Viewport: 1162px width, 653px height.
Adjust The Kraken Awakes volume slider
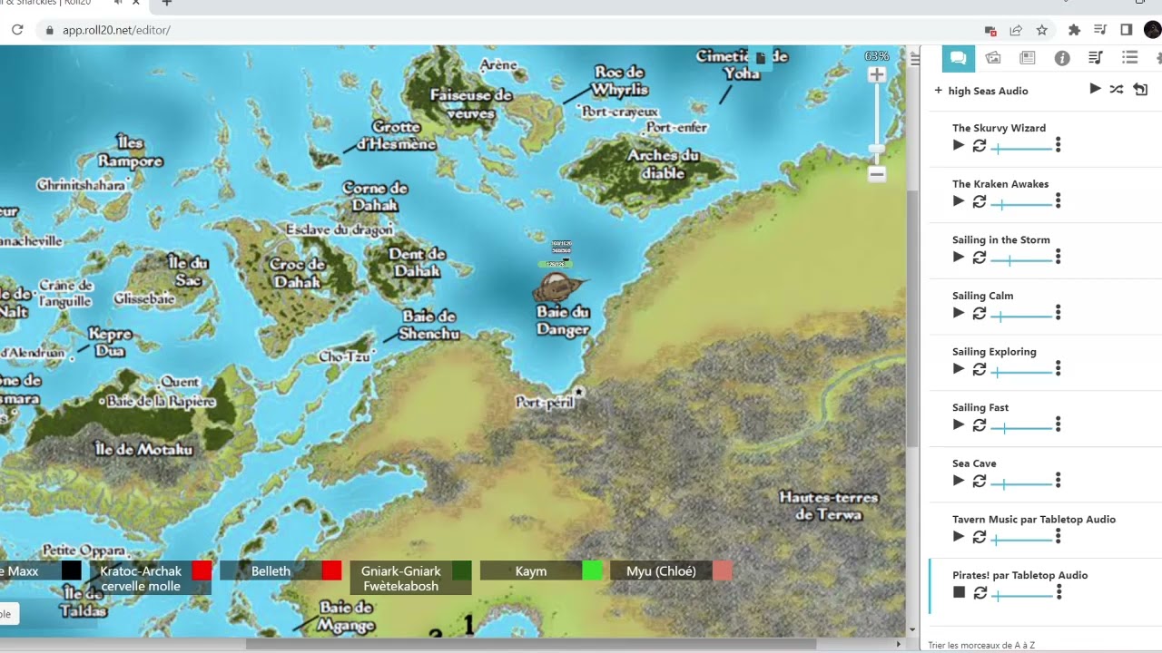click(1023, 204)
